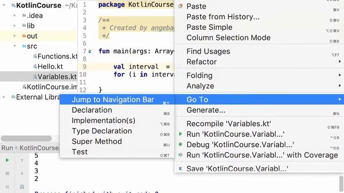Viewport: 344px width, 193px height.
Task: Click line number 9 in the gutter
Action: click(84, 66)
